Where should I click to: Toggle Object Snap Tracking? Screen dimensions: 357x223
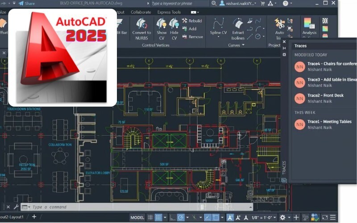click(208, 217)
